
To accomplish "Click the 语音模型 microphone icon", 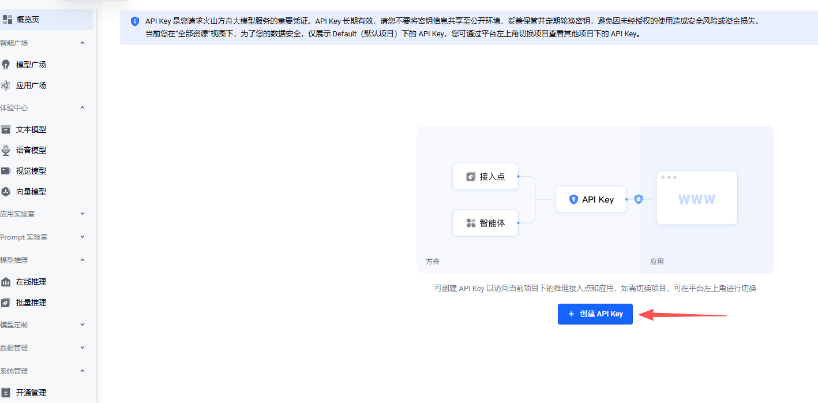I will tap(6, 150).
